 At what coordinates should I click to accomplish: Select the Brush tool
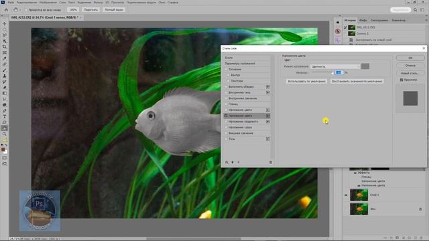point(5,70)
